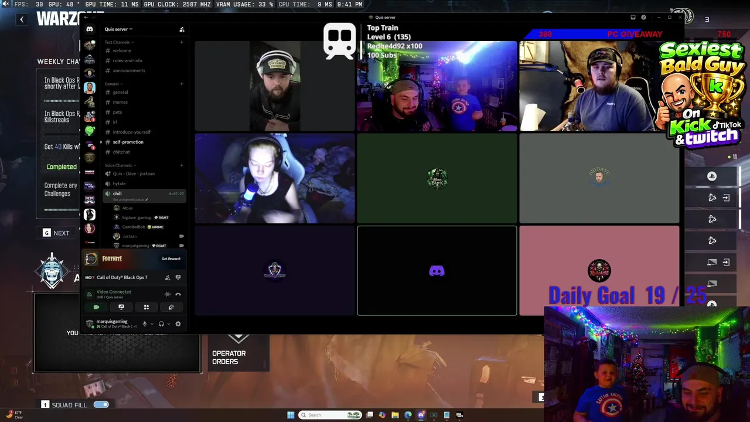Open the general text channel
Screen dimensions: 750x422
(x=144, y=92)
